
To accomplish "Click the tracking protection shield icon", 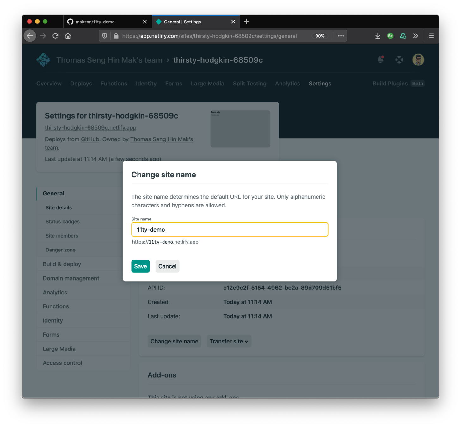I will (x=105, y=36).
